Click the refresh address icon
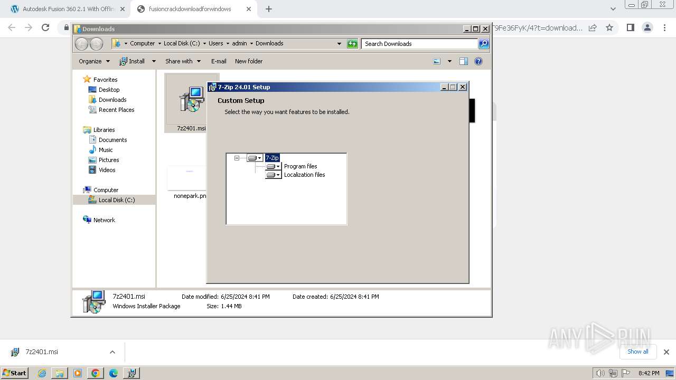The image size is (676, 380). point(352,44)
